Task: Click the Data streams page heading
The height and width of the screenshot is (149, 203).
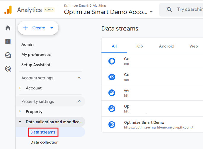Action: coord(120,29)
